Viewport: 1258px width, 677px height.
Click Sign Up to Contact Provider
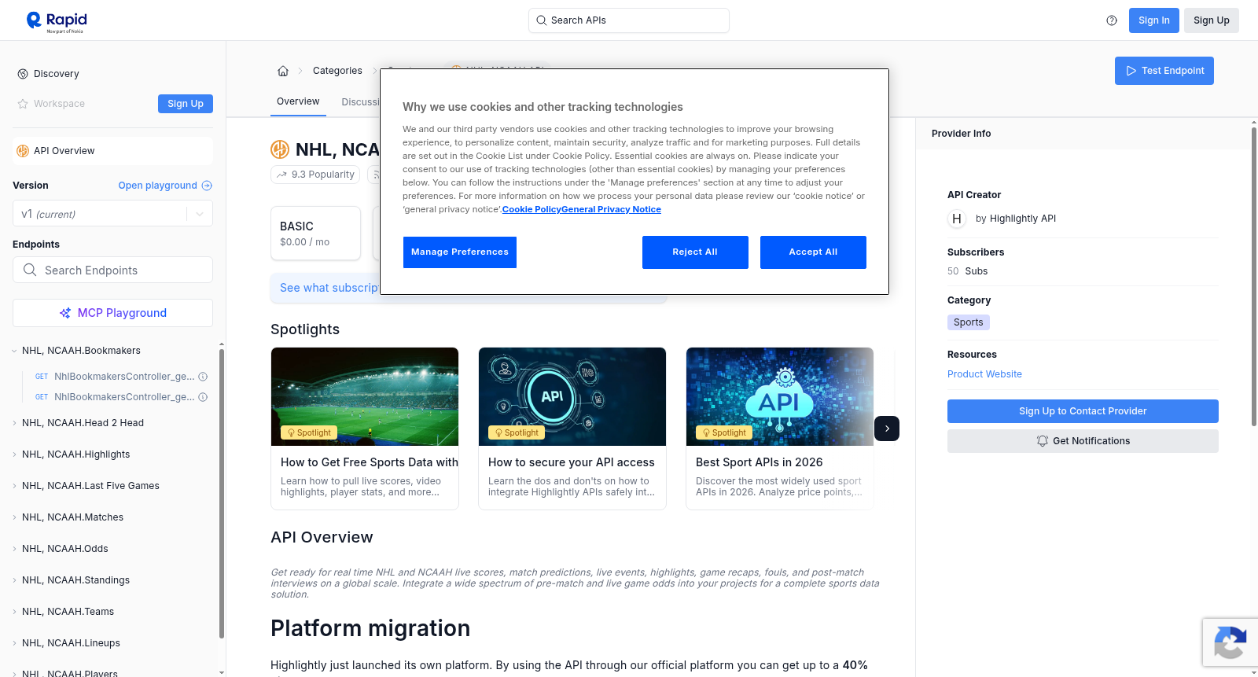point(1083,411)
